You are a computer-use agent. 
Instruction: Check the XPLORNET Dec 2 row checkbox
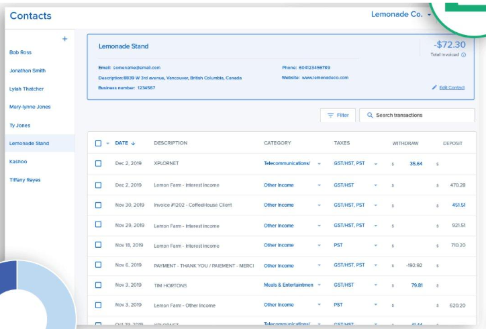pos(98,163)
